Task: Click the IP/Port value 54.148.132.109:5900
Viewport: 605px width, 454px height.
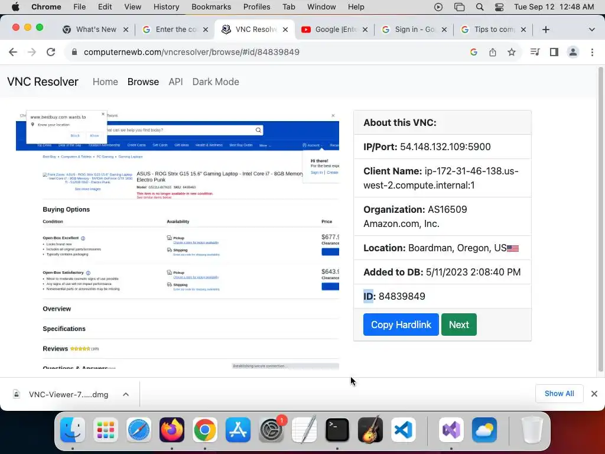Action: 445,147
